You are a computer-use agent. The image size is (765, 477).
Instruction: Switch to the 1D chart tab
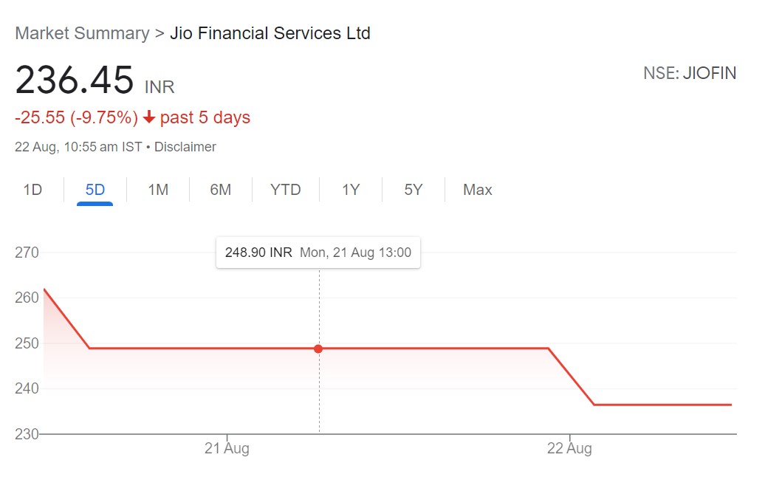click(32, 190)
